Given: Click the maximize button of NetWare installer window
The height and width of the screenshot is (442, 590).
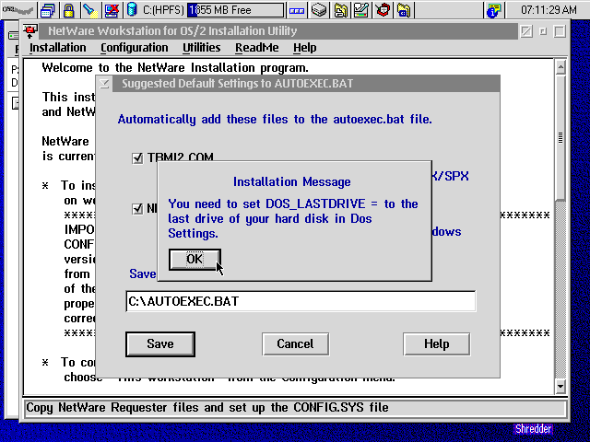Looking at the screenshot, I should click(x=560, y=31).
